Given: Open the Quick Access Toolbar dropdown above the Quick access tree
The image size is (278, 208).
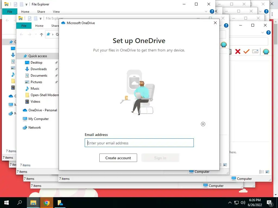Looking at the screenshot, I should (x=40, y=18).
